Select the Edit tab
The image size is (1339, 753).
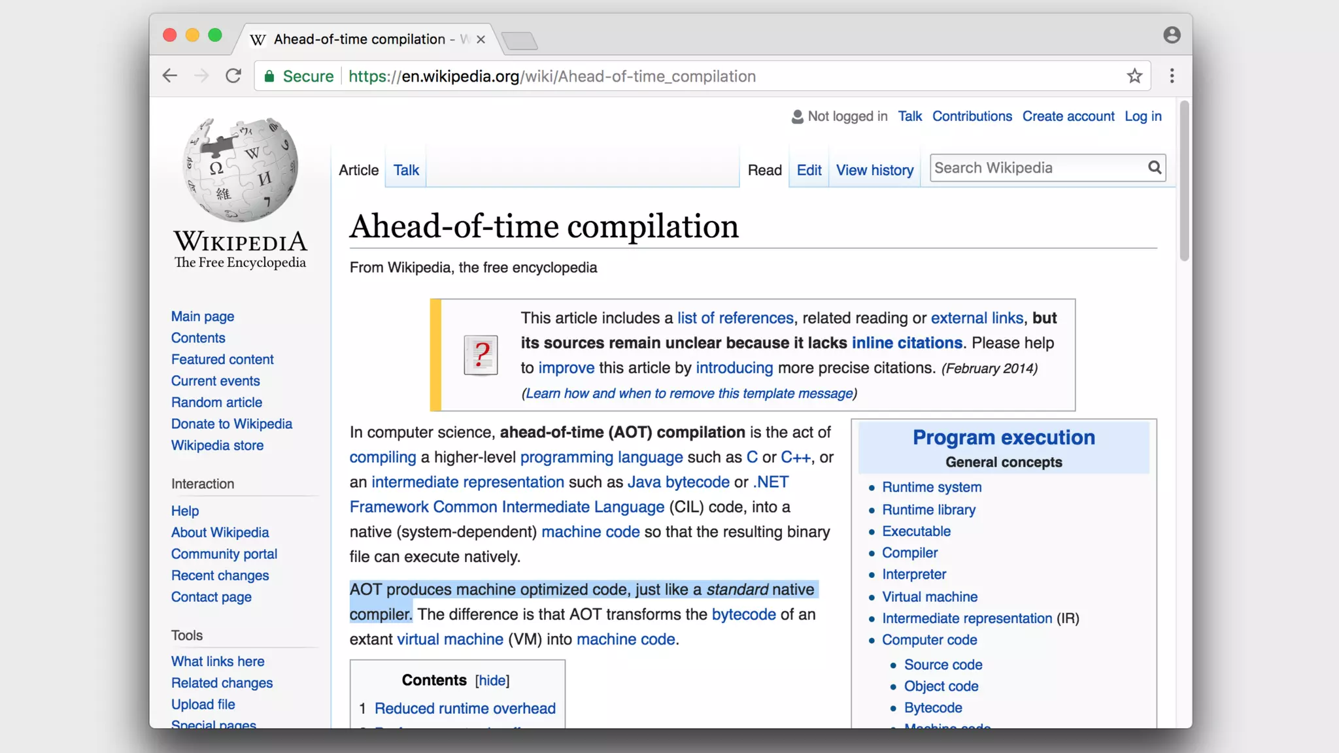(809, 171)
